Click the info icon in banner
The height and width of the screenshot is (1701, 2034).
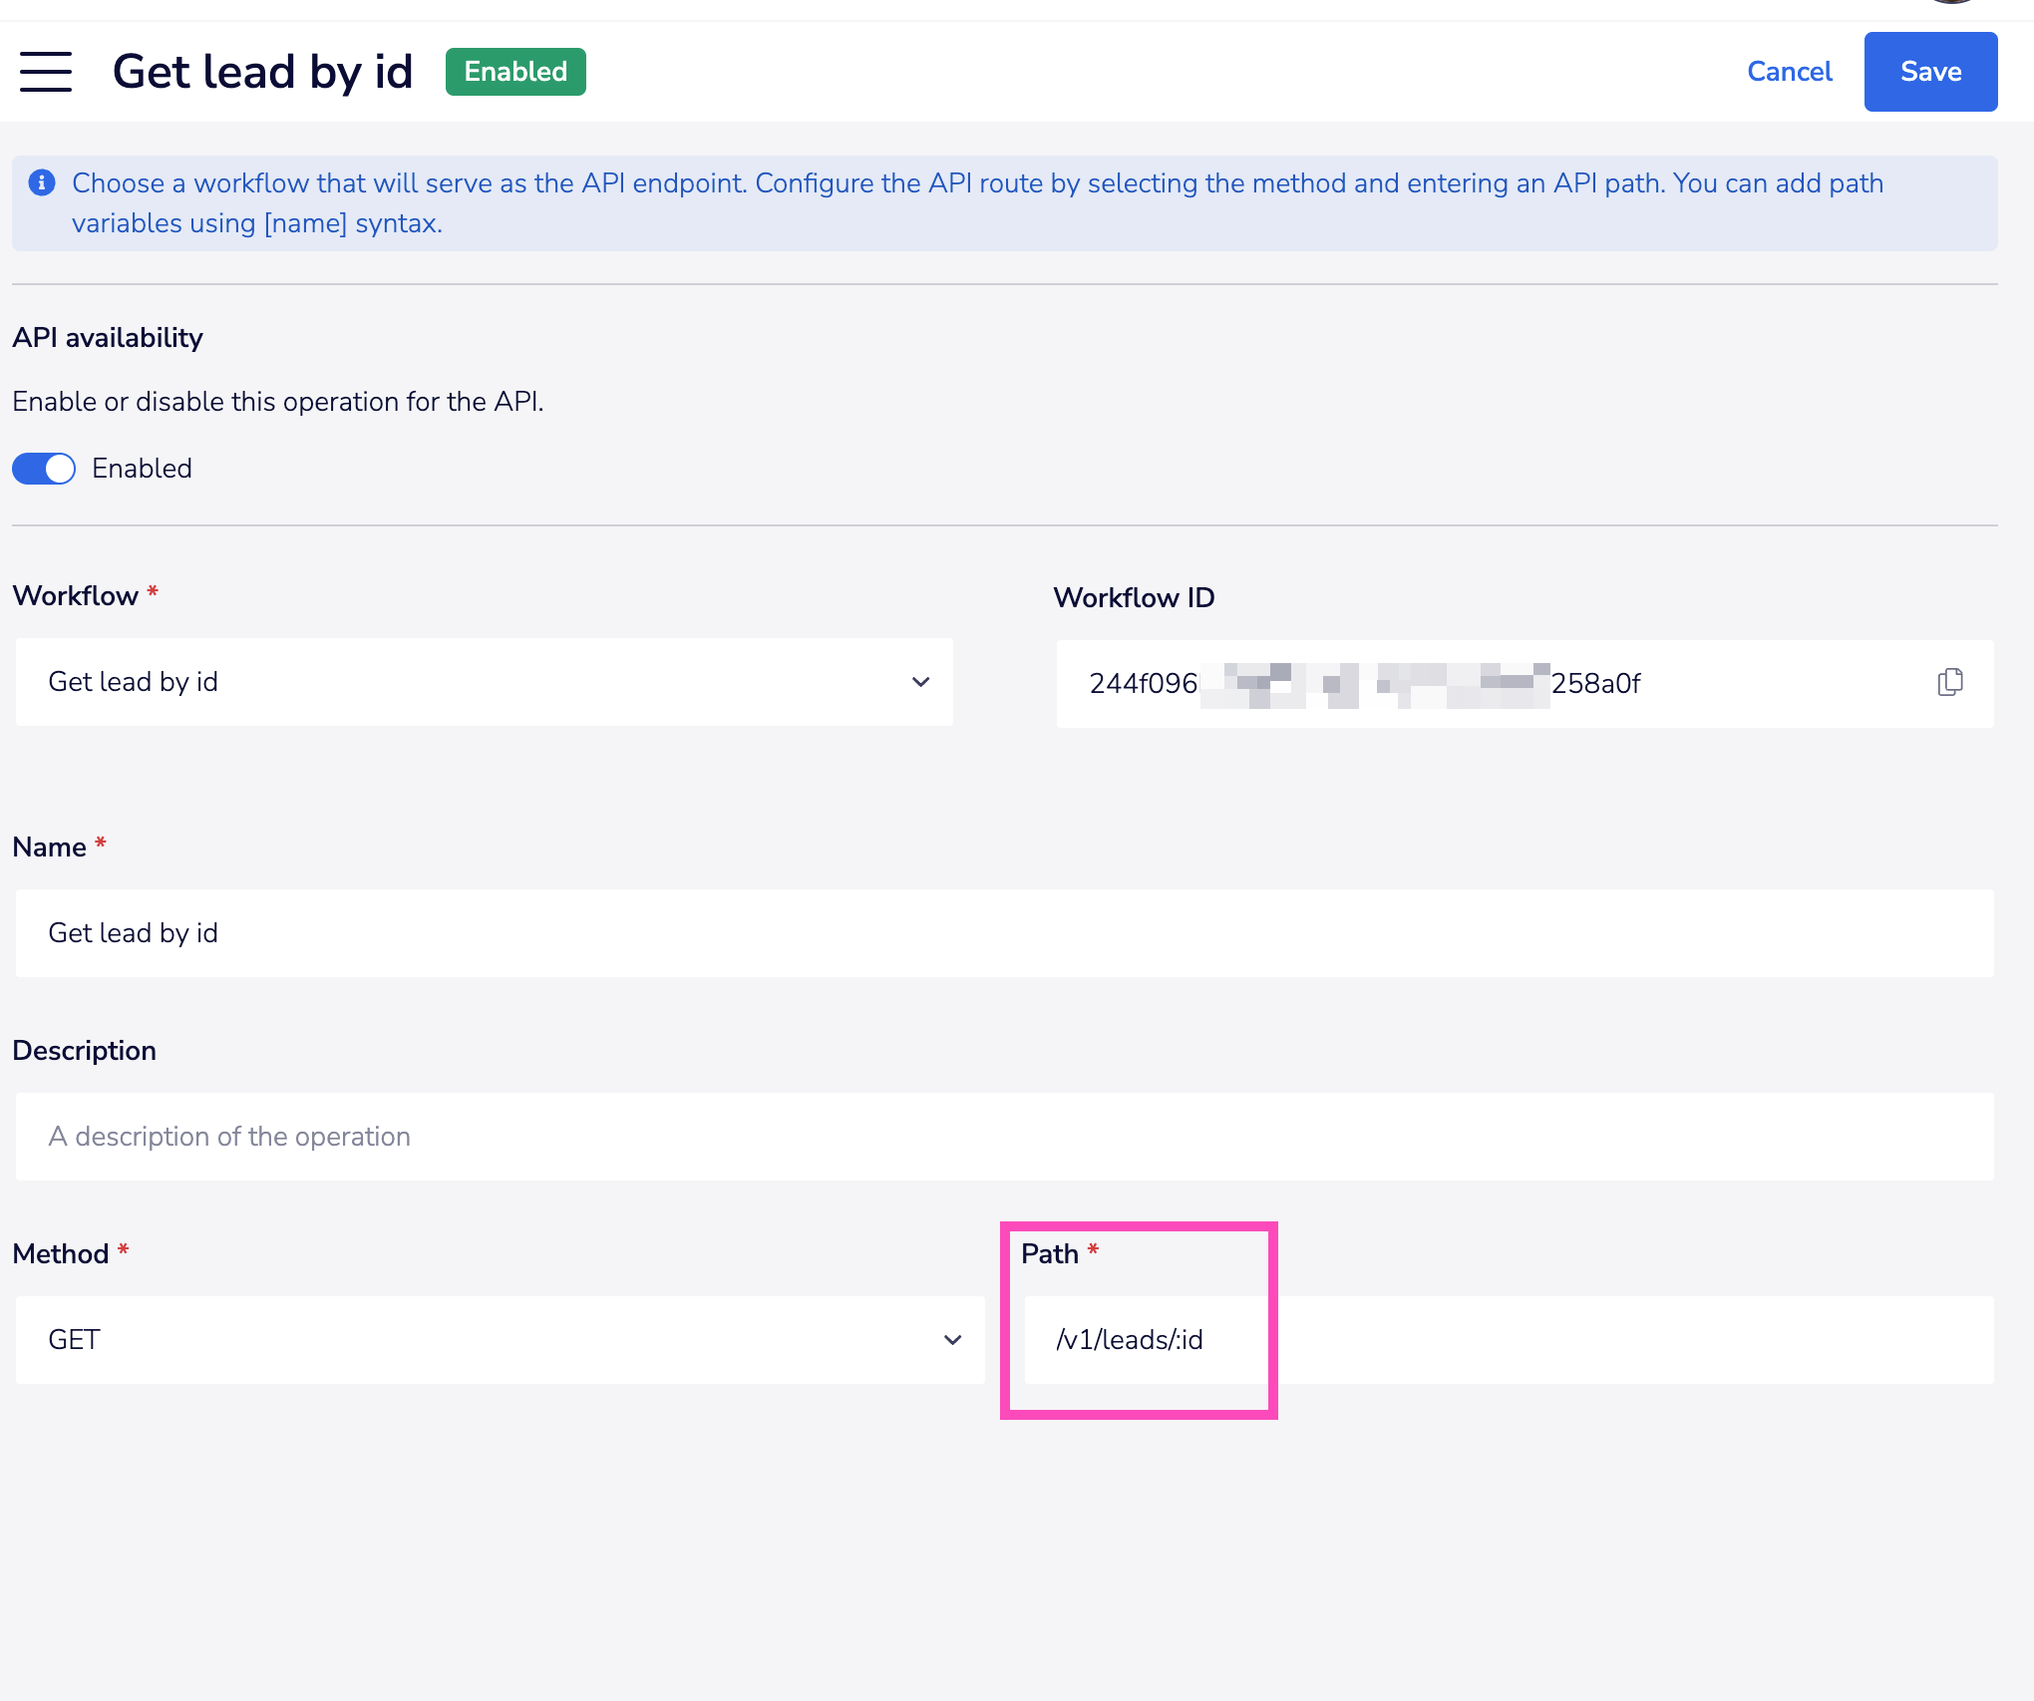[x=42, y=183]
